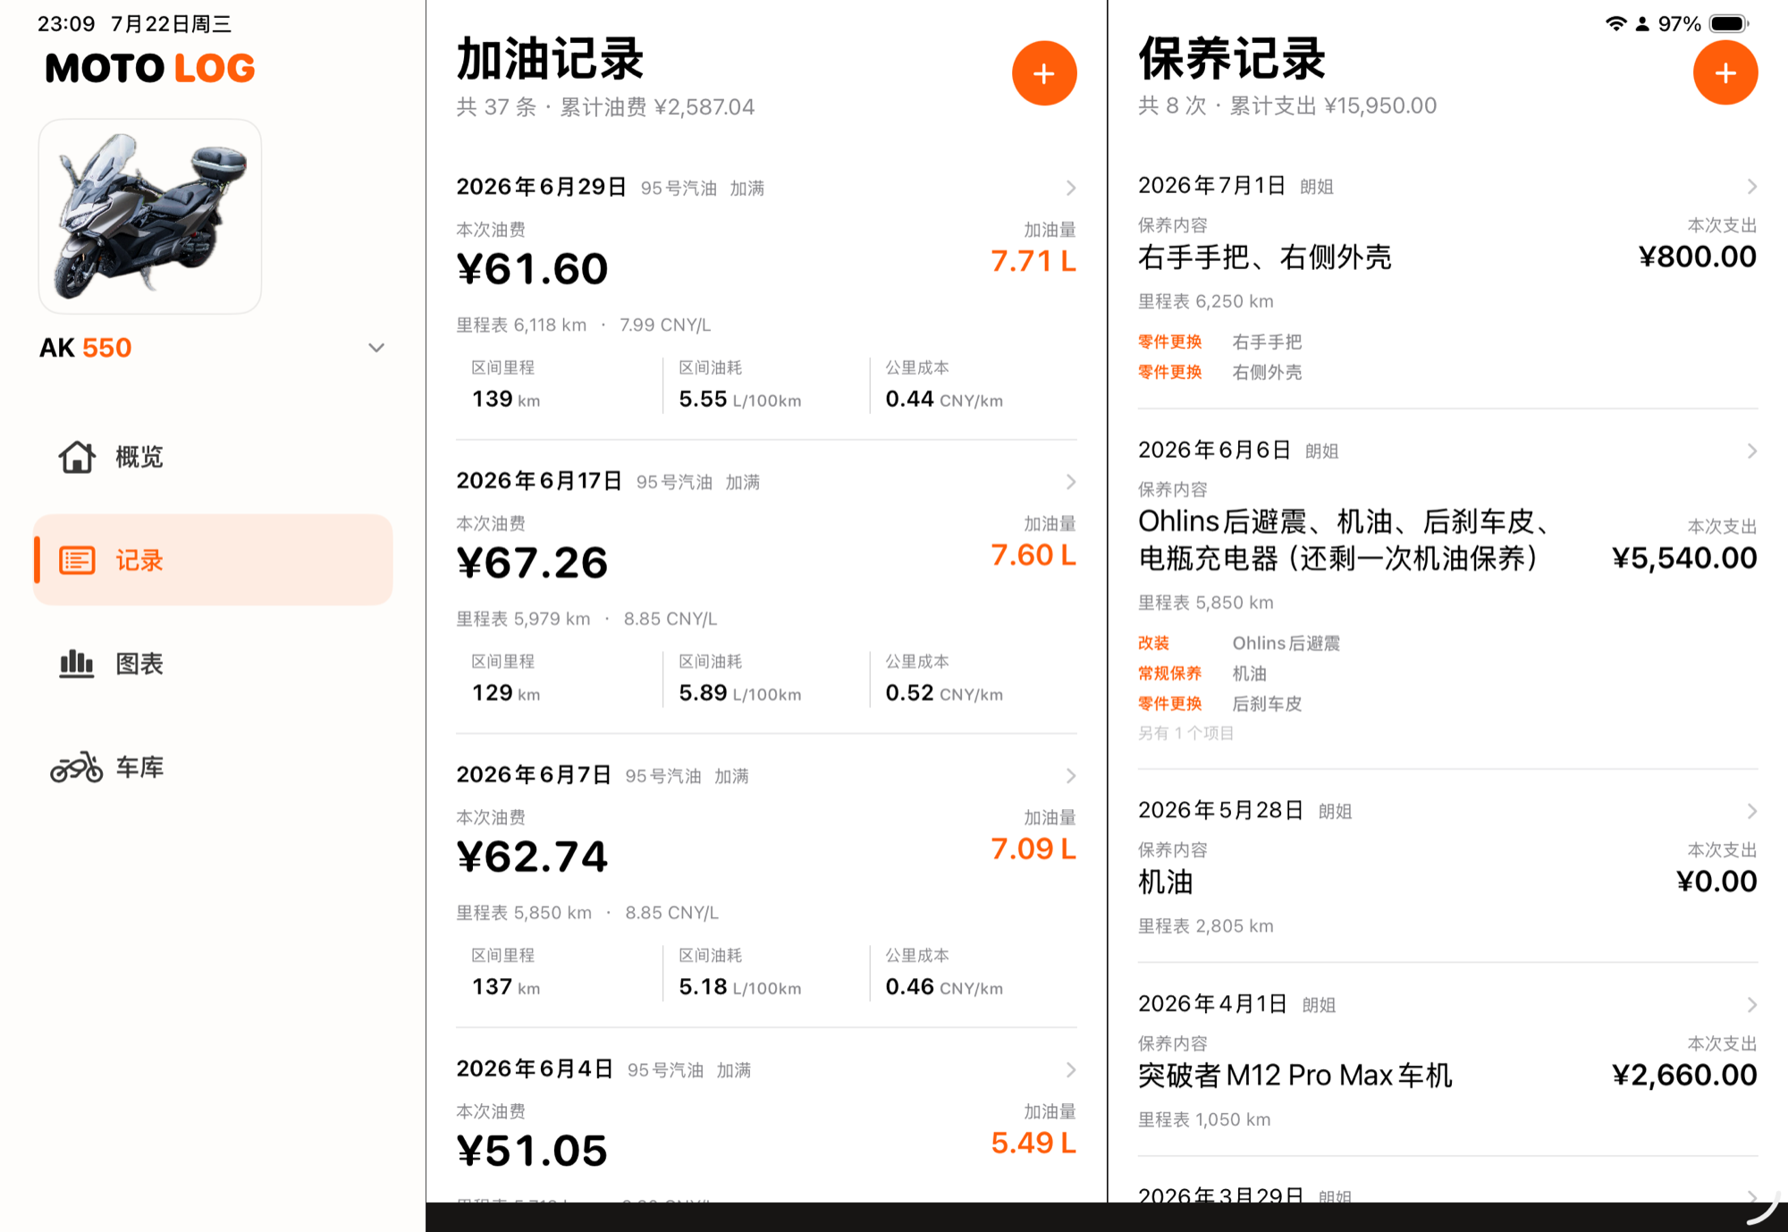Open maintenance record chevron for 2026年6月6日
This screenshot has height=1232, width=1788.
coord(1751,451)
